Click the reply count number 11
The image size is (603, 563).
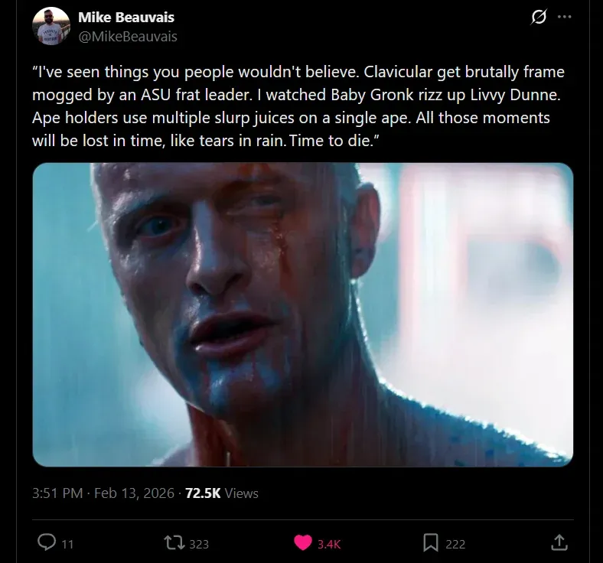point(67,544)
